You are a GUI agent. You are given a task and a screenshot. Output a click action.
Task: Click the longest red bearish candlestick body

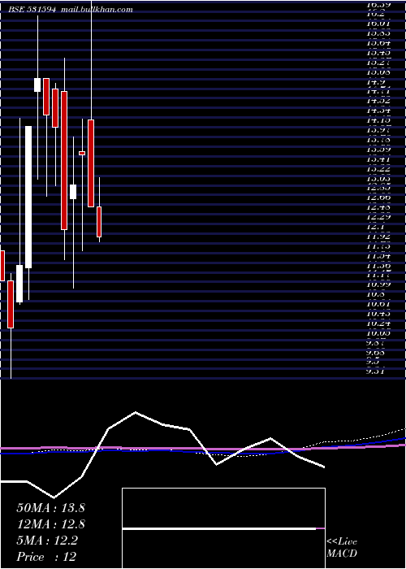[64, 160]
